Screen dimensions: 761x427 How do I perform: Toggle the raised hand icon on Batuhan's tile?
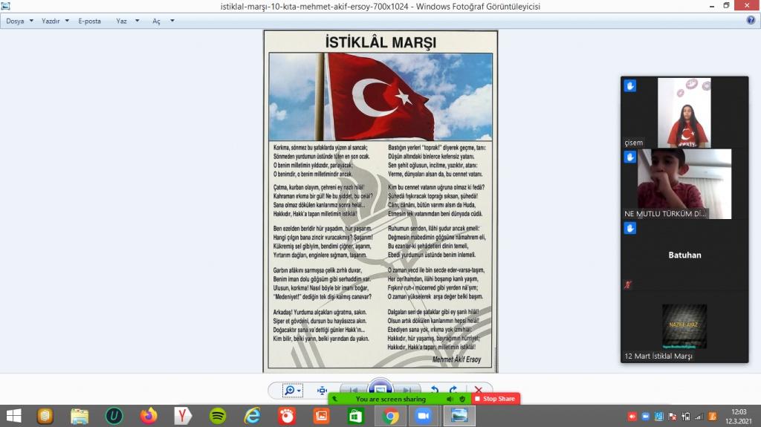630,229
